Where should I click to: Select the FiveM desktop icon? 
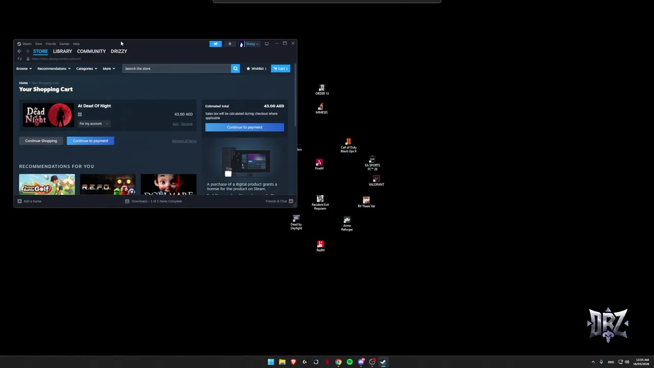pos(319,165)
